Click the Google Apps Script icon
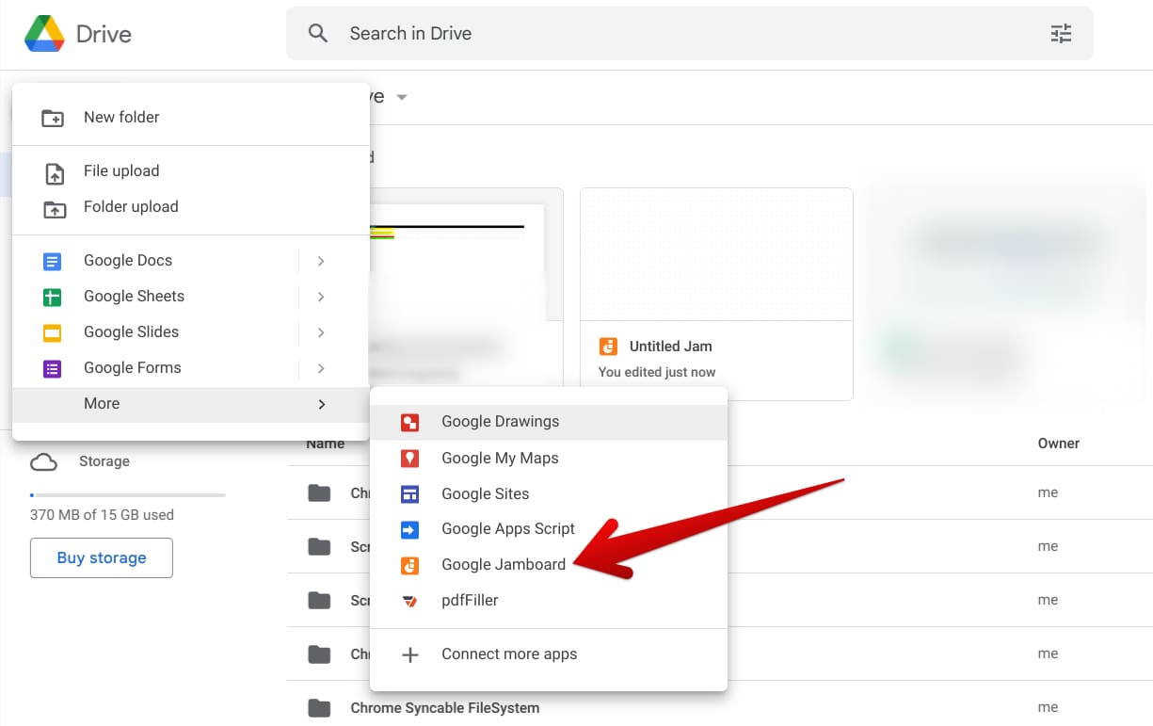Image resolution: width=1153 pixels, height=726 pixels. point(409,530)
